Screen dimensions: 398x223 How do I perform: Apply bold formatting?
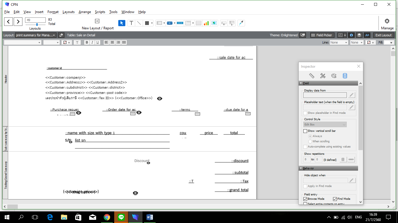pos(87,42)
